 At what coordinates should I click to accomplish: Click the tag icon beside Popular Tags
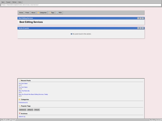20,106
